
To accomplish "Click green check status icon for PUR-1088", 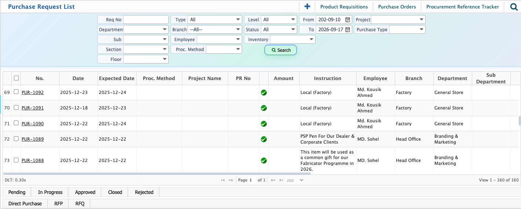I will [x=263, y=161].
